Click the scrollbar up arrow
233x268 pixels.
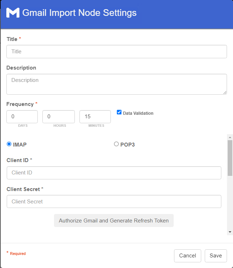[230, 137]
